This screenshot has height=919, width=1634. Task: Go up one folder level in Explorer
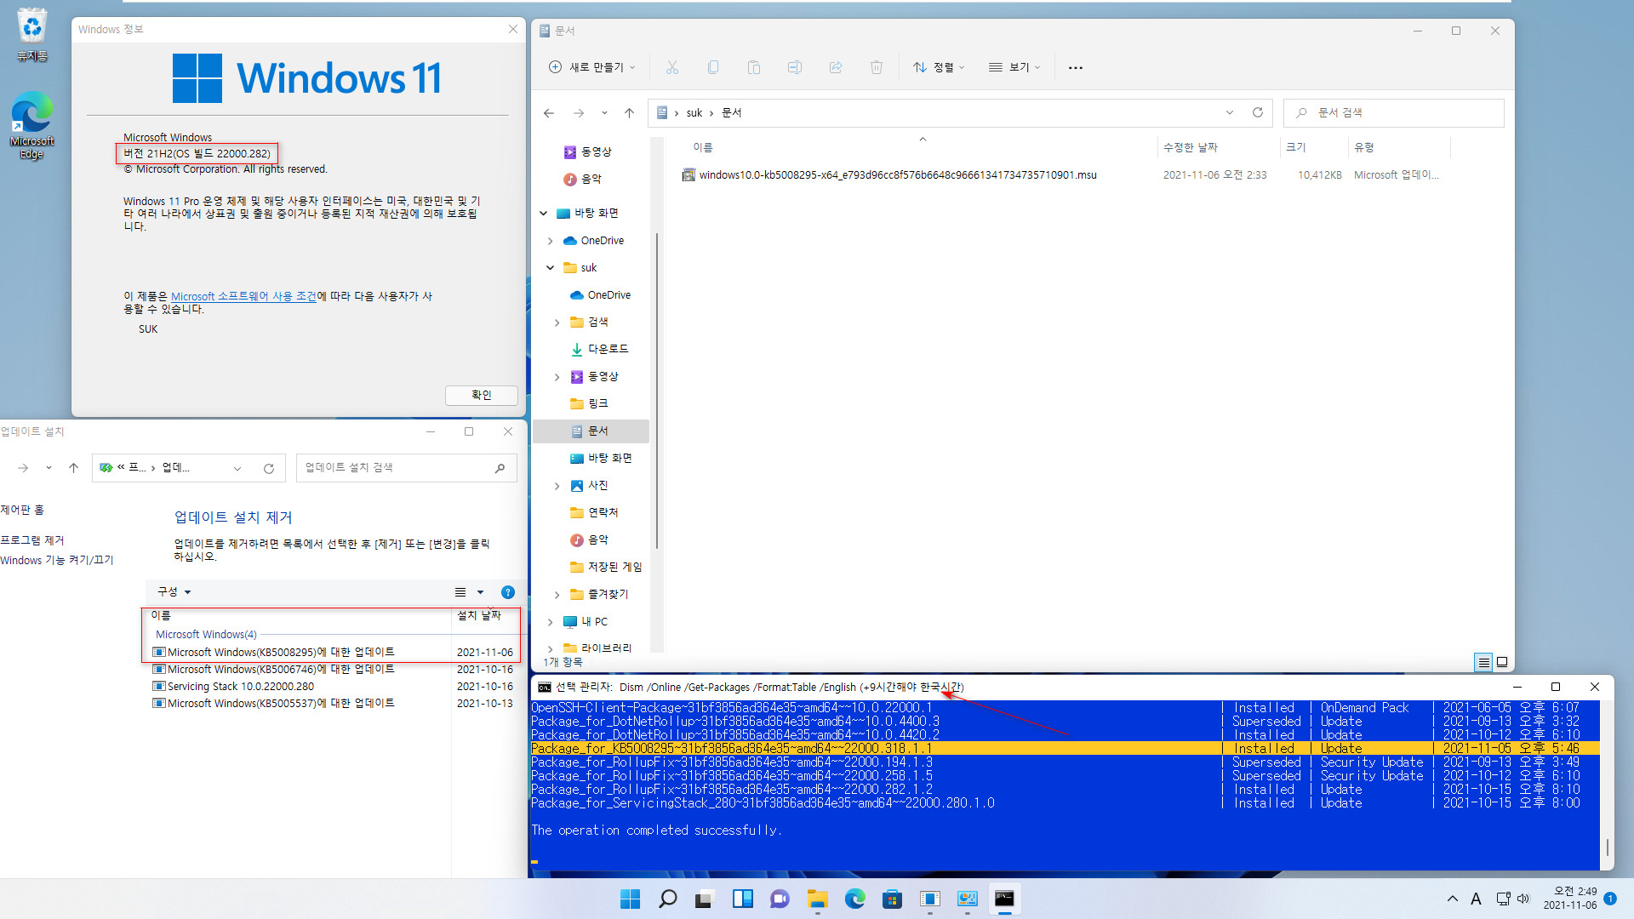point(629,113)
